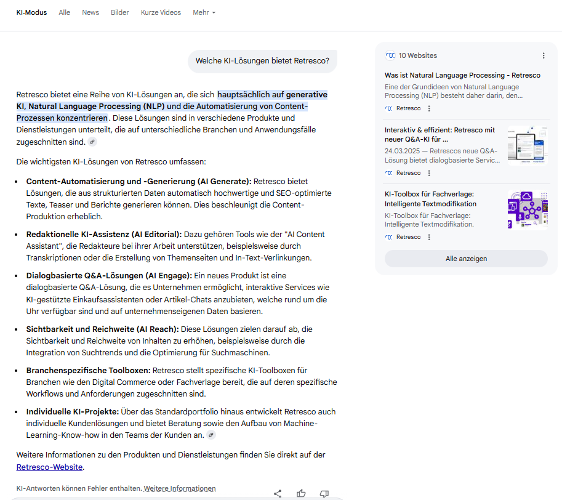Click the citation icon after the Individuelle KI-Projekte bullet

click(211, 435)
